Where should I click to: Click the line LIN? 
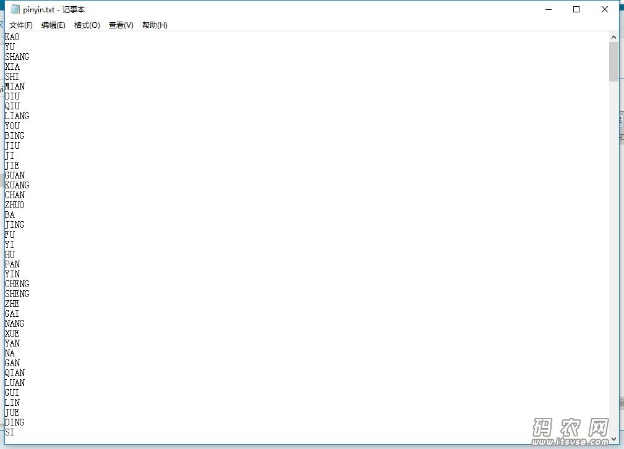pyautogui.click(x=12, y=403)
